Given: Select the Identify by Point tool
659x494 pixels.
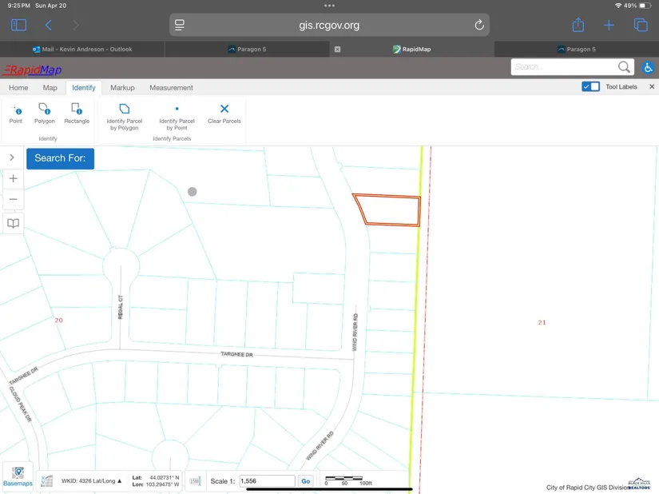Looking at the screenshot, I should click(x=16, y=113).
